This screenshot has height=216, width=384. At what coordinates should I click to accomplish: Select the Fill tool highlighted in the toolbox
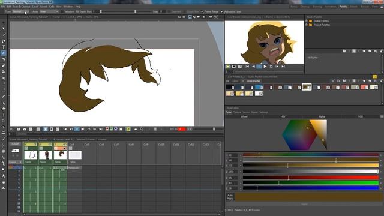[4, 53]
